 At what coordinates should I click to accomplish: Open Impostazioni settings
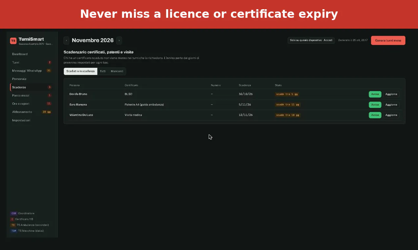click(x=31, y=120)
